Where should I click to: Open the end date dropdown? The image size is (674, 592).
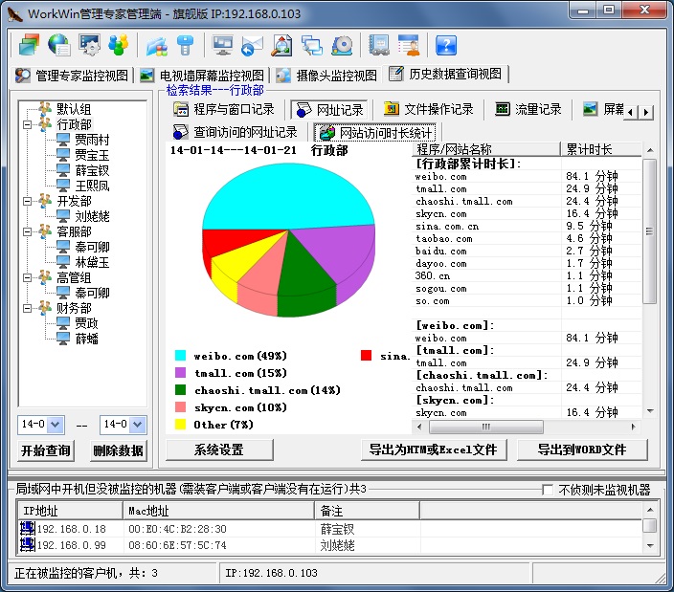(137, 425)
